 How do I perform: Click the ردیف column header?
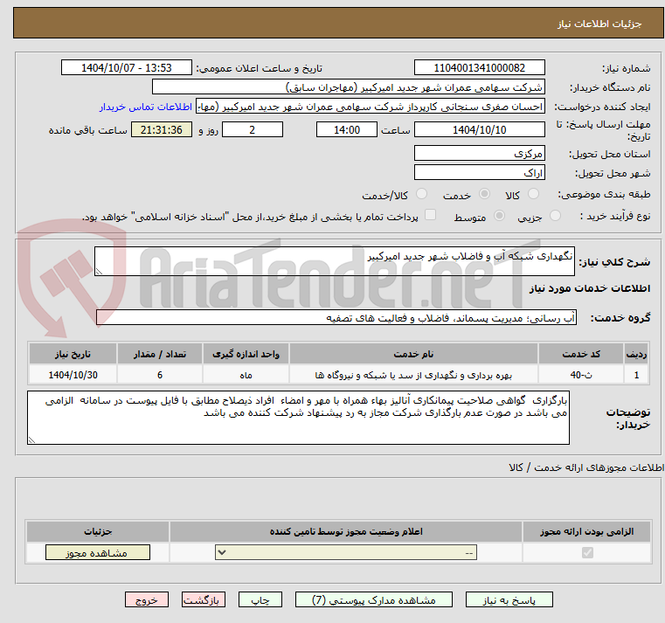click(x=636, y=354)
